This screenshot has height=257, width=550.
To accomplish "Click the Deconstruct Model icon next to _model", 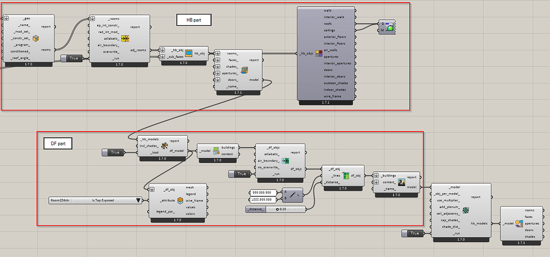I will 215,151.
